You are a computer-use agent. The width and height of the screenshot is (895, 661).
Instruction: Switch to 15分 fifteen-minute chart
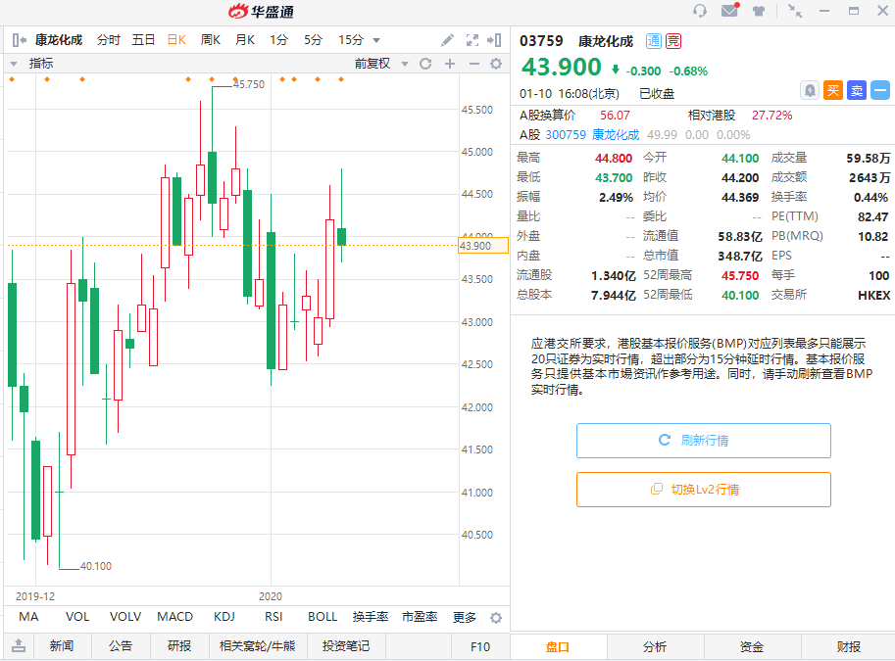coord(351,40)
